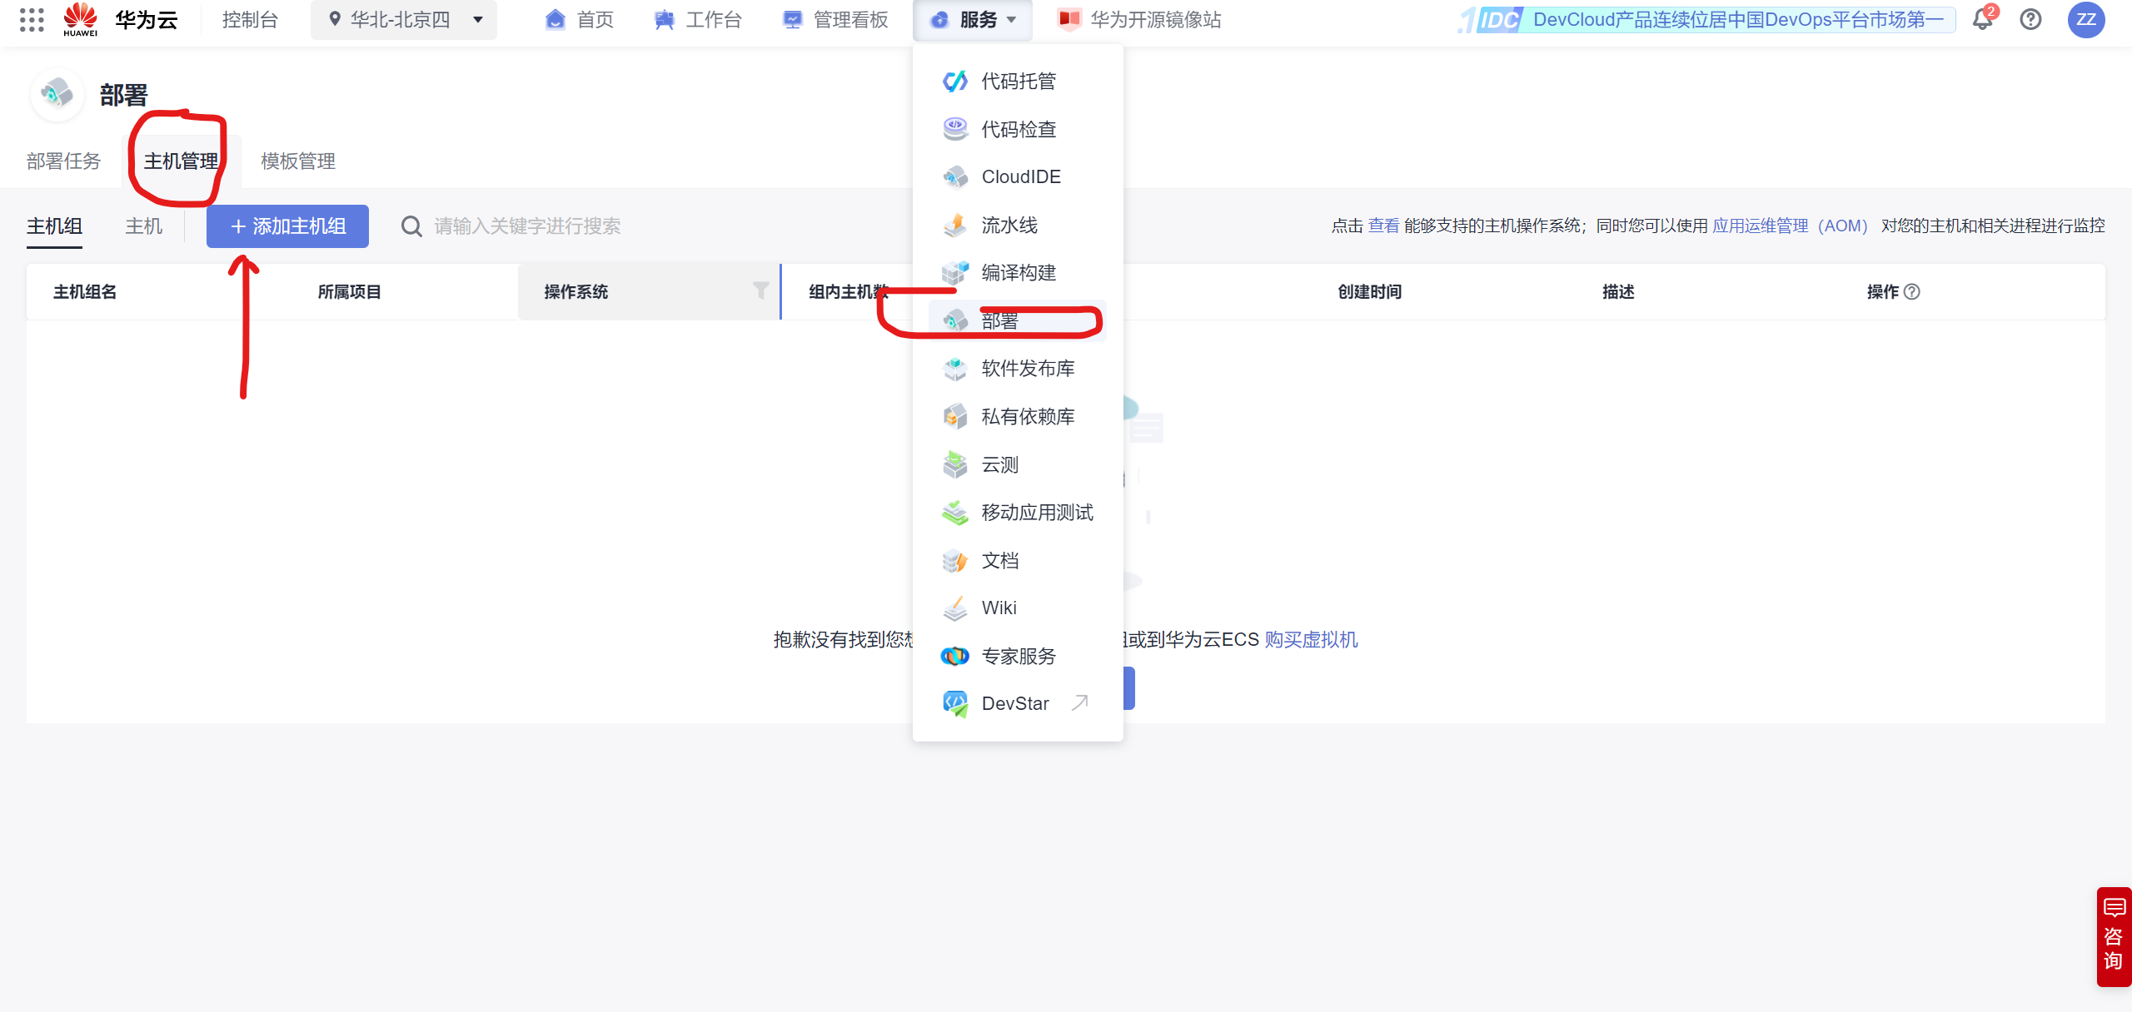Screen dimensions: 2132x1012
Task: Click the help icon next to 操作
Action: [x=1912, y=292]
